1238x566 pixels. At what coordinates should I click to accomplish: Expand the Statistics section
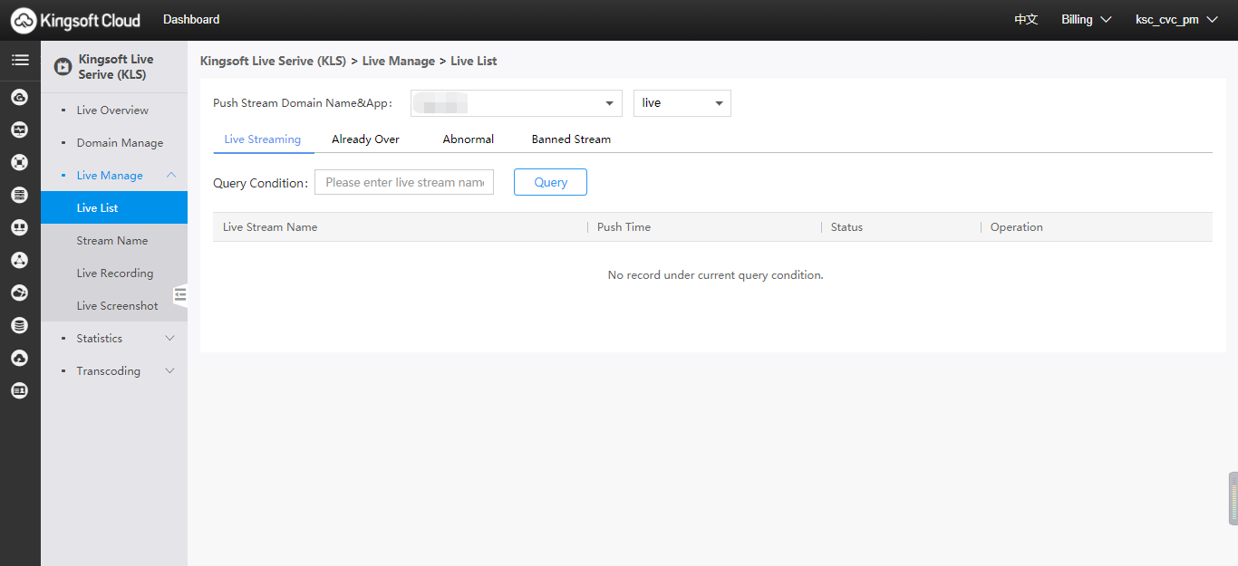pyautogui.click(x=170, y=339)
